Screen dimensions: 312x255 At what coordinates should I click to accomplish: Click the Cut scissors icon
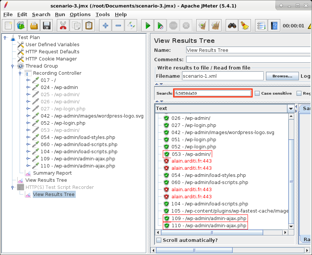point(63,26)
